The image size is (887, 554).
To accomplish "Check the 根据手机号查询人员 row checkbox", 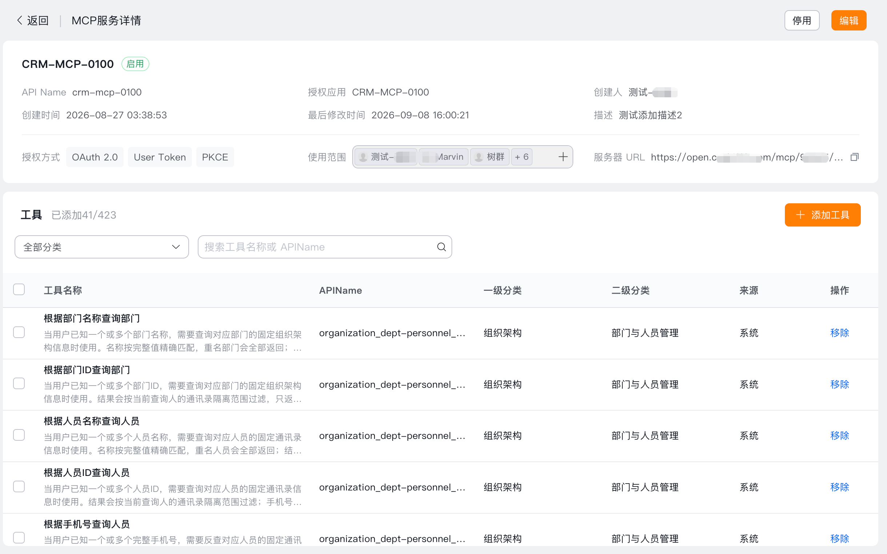I will pos(19,538).
